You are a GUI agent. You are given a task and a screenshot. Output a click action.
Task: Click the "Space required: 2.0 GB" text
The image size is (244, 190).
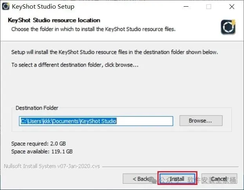(x=39, y=144)
